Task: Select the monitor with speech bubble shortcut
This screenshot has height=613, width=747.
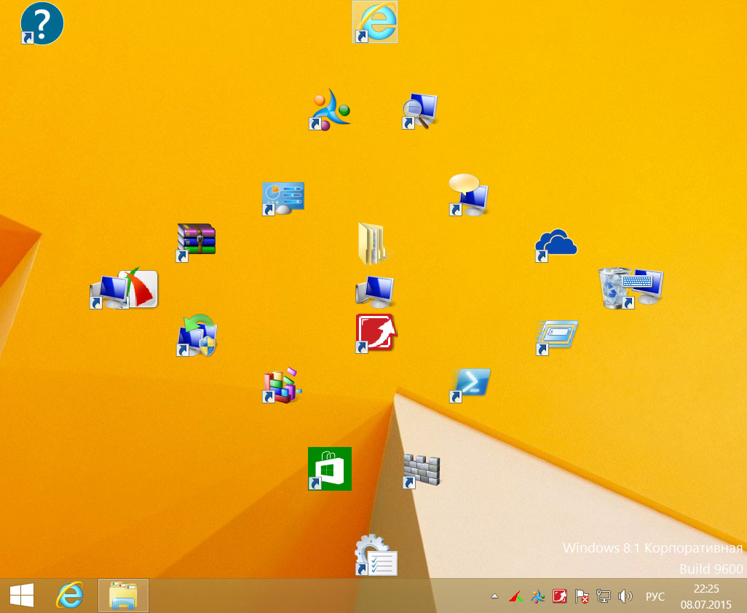Action: 469,194
